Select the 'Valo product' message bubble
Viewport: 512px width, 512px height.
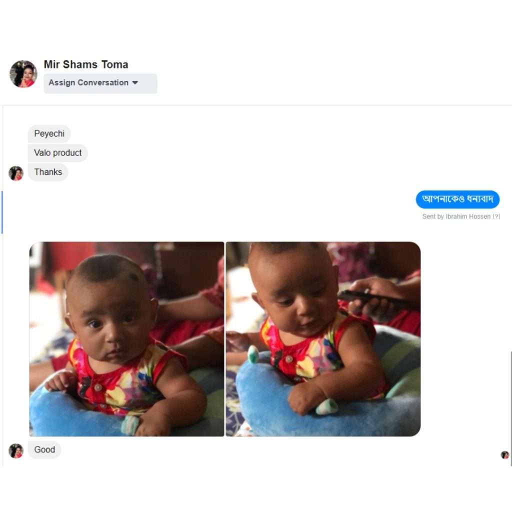click(57, 153)
